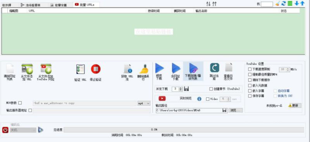This screenshot has height=142, width=310.
Task: Click the 从文件添加 URL icon
Action: tap(27, 69)
